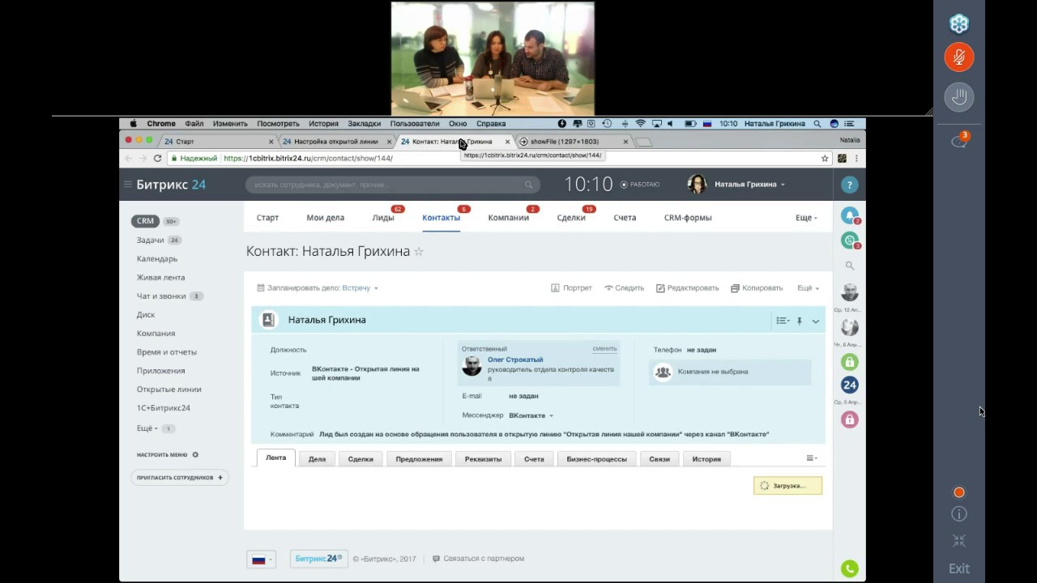Go to Живая лента
The height and width of the screenshot is (583, 1037).
[x=160, y=277]
